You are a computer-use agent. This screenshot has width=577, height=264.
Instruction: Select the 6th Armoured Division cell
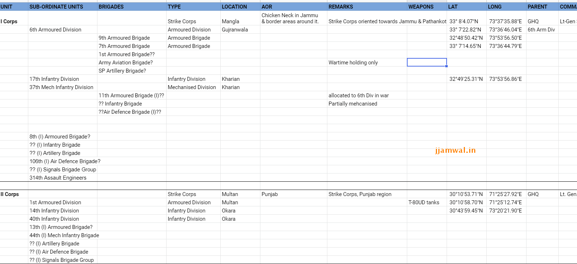63,30
